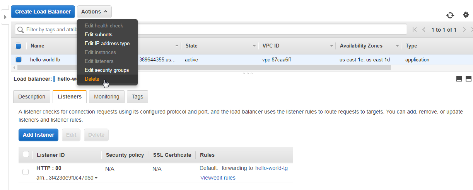The height and width of the screenshot is (190, 473).
Task: Toggle the select-all load balancers checkbox
Action: point(19,46)
